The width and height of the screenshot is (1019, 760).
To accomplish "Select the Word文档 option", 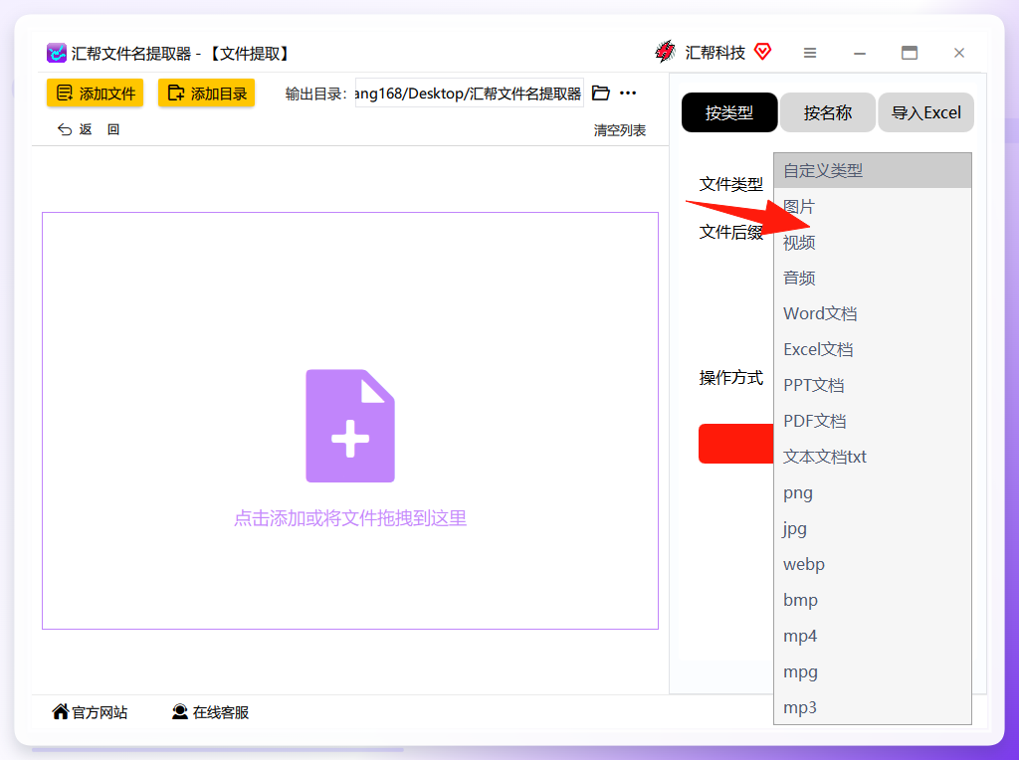I will pyautogui.click(x=872, y=313).
